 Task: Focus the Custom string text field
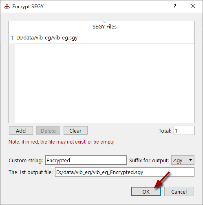tap(86, 160)
